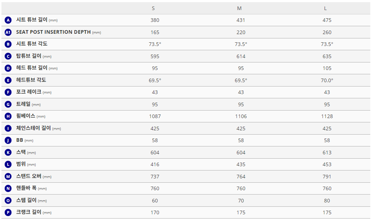This screenshot has height=220, width=371.
Task: Select the B badge for seat tube angle
Action: pyautogui.click(x=8, y=44)
